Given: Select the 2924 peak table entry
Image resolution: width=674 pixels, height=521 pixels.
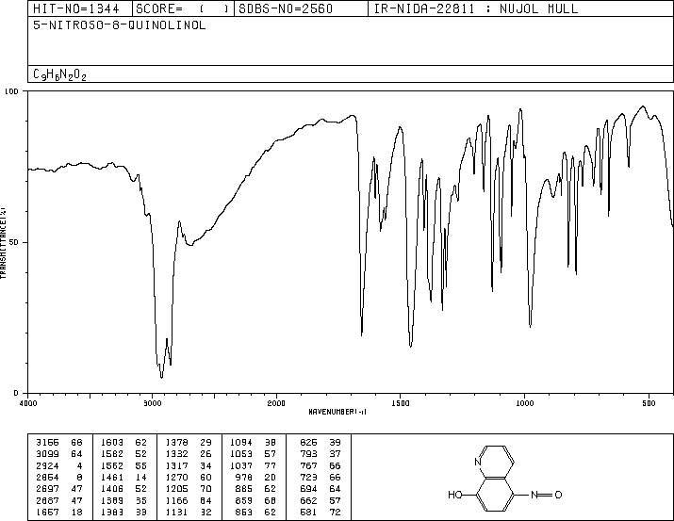Looking at the screenshot, I should [59, 465].
